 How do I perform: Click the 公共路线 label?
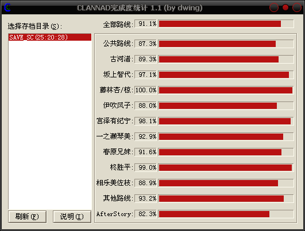coord(118,44)
